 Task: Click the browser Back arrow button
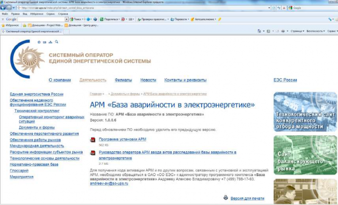click(3, 8)
